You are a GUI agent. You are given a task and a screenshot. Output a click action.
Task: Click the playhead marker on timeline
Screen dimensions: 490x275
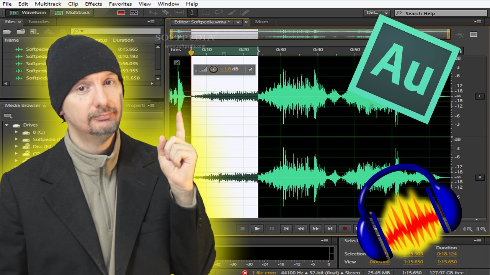pyautogui.click(x=191, y=53)
